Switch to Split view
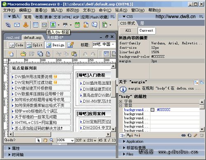The image size is (206, 160). coord(34,45)
